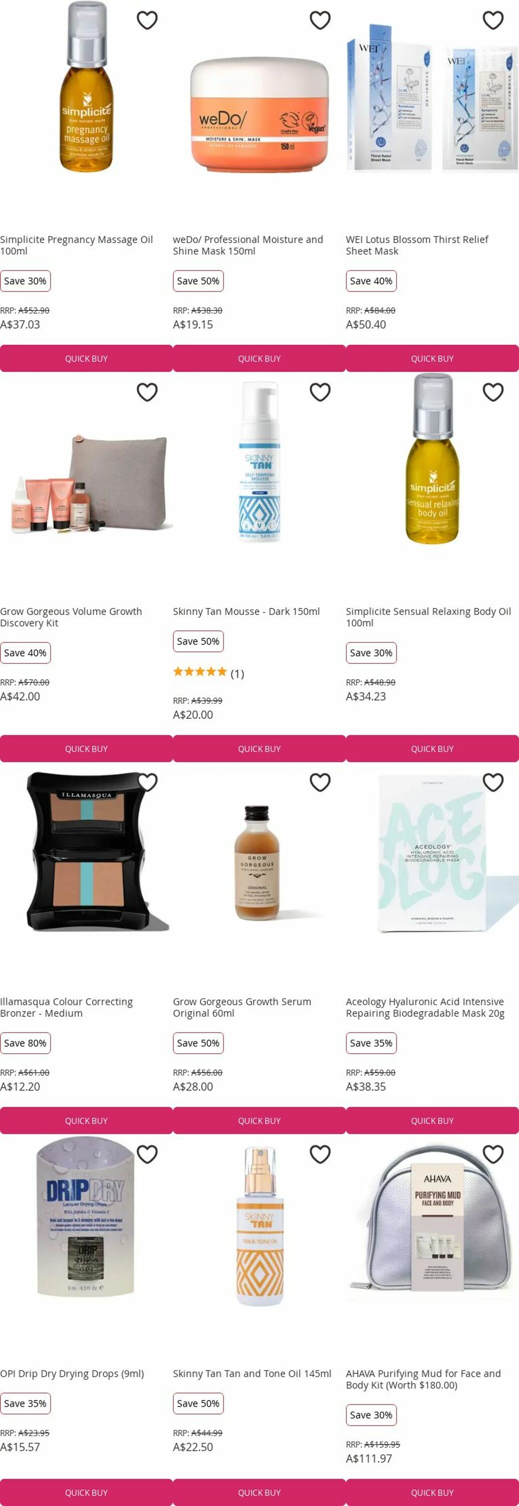Add Simplicite Pregnancy Massage Oil to wishlist
Image resolution: width=519 pixels, height=1506 pixels.
pyautogui.click(x=147, y=21)
